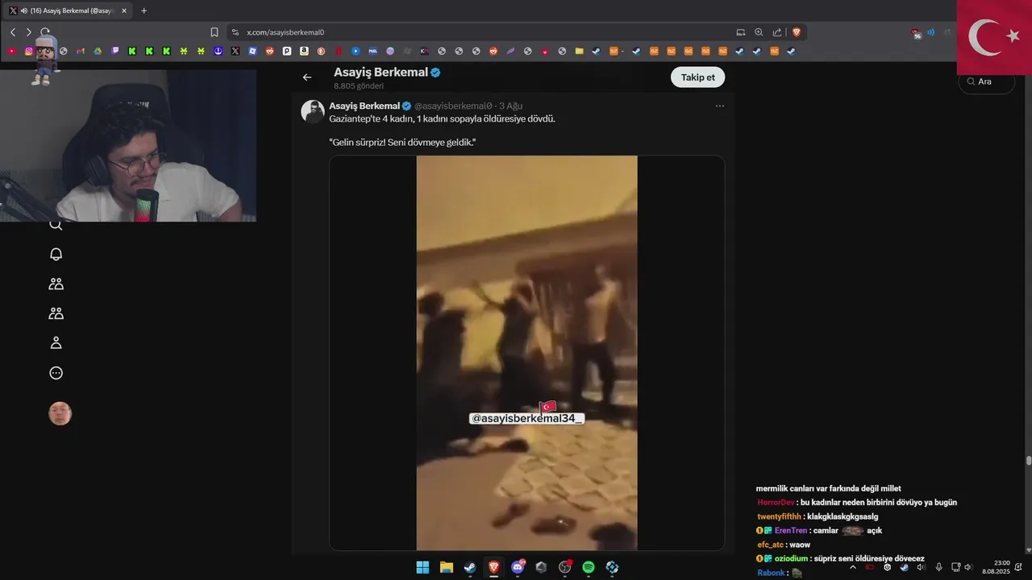Viewport: 1032px width, 580px height.
Task: Open the Instagram bookmark
Action: click(29, 51)
